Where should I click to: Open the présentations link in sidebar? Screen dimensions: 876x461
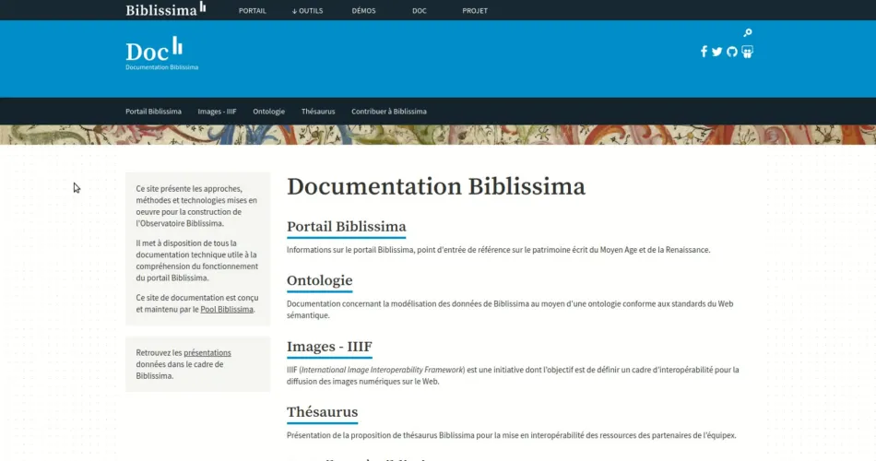click(x=207, y=353)
